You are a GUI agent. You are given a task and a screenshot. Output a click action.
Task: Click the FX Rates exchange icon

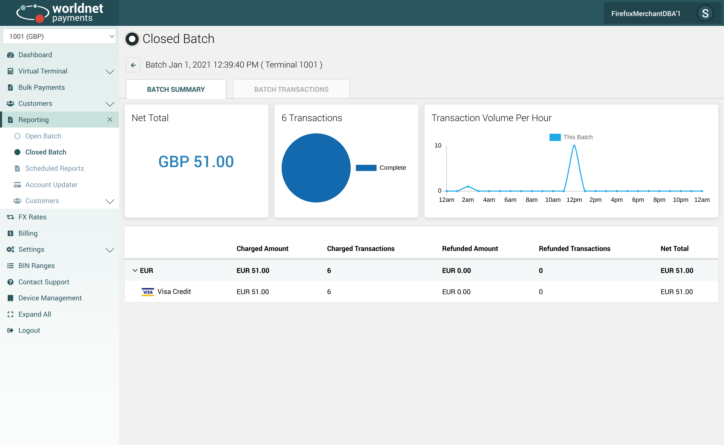pos(10,217)
